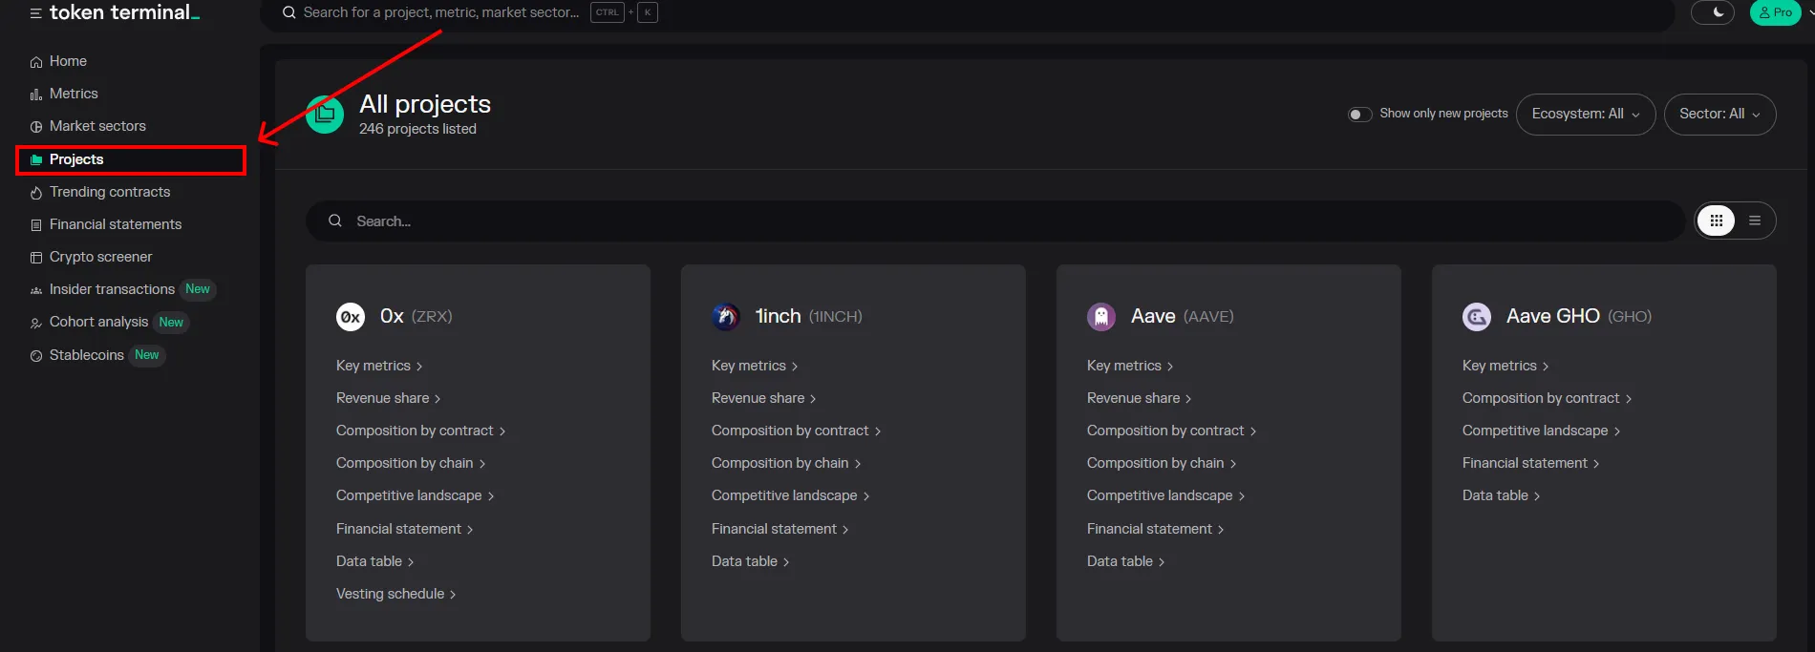
Task: Open Aave GHO Key metrics
Action: coord(1505,366)
